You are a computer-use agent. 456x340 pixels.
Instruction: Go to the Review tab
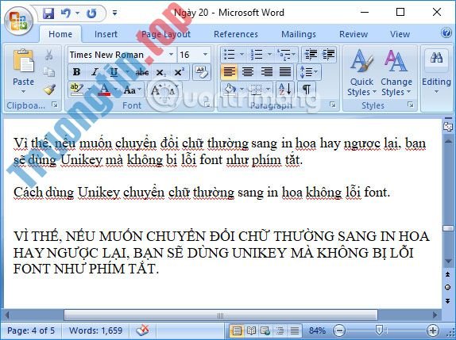[x=354, y=34]
